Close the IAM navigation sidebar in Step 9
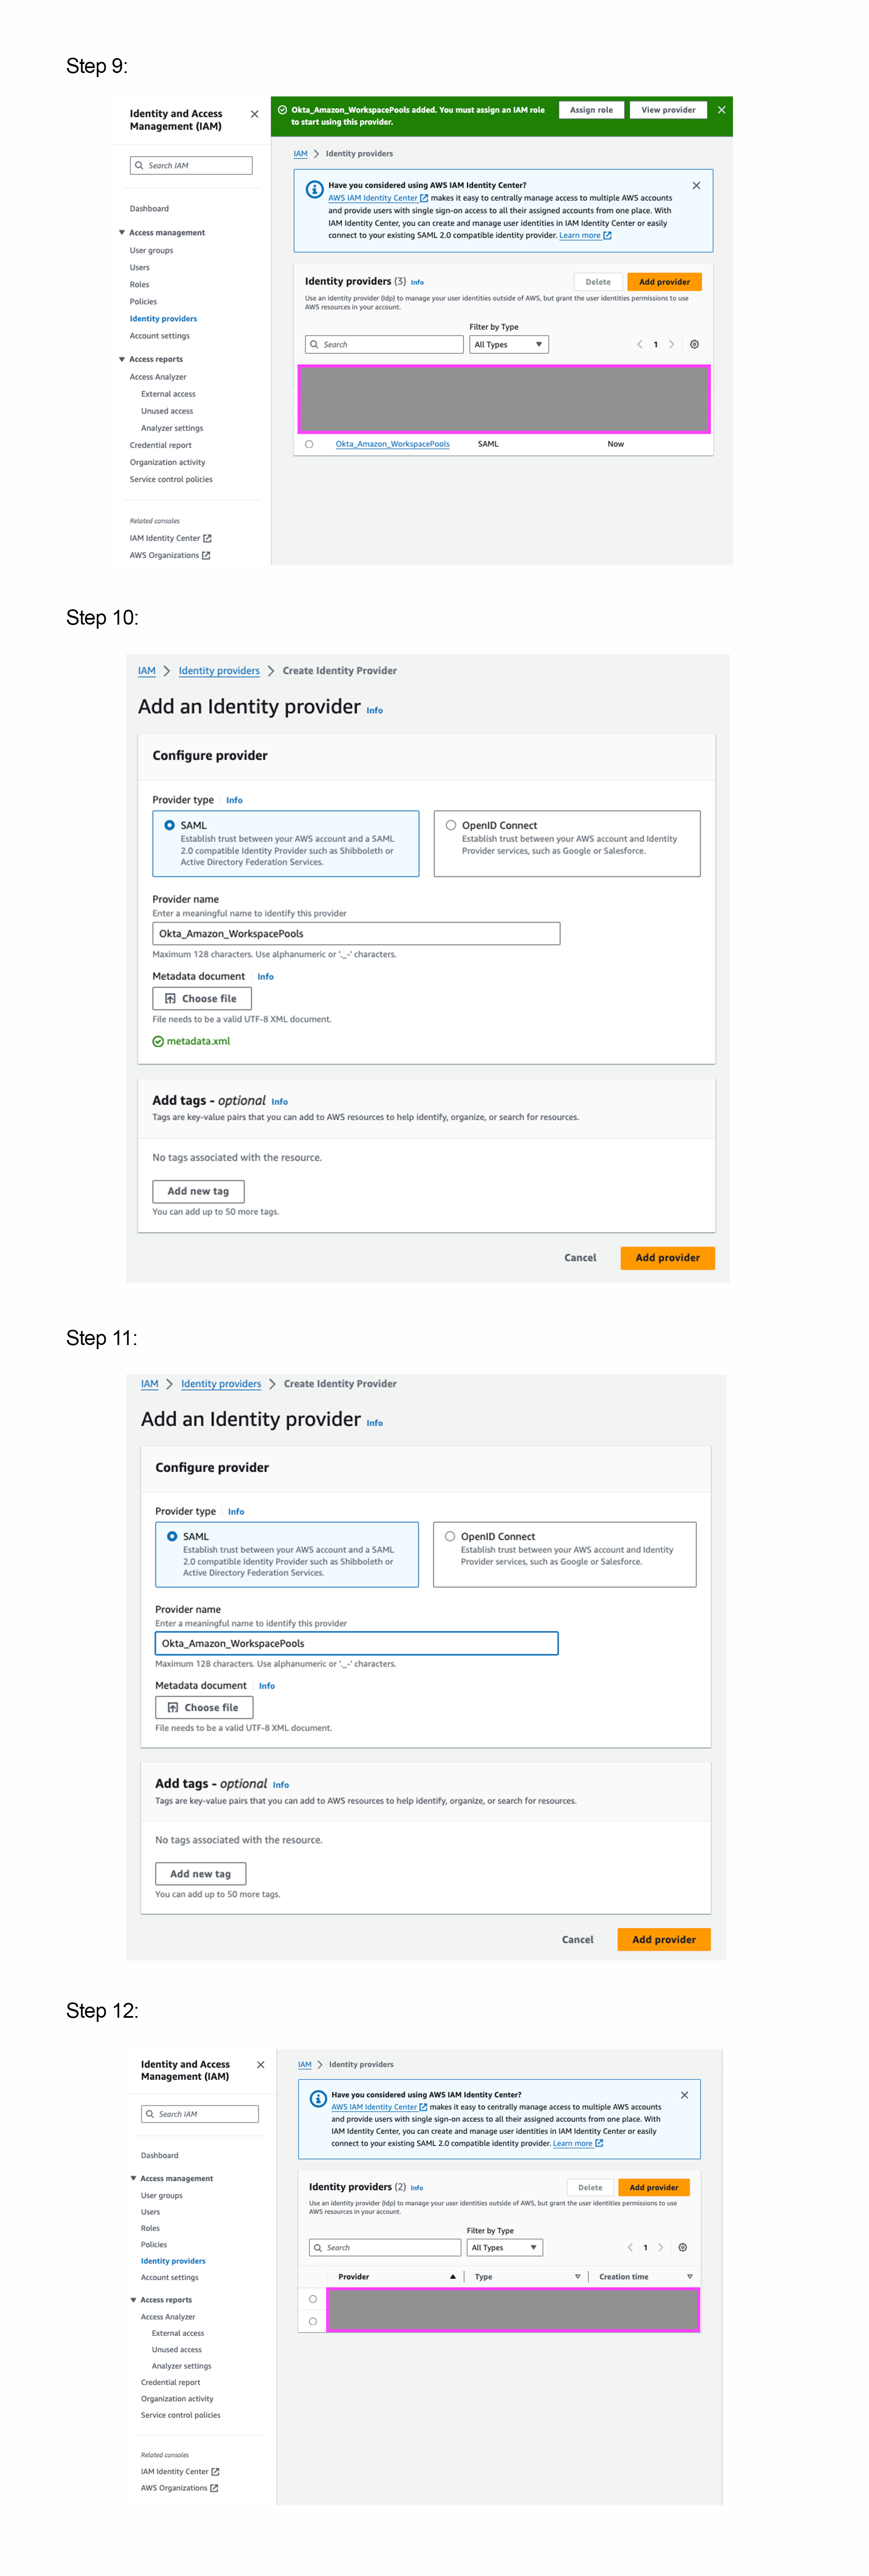Image resolution: width=869 pixels, height=2576 pixels. click(x=254, y=114)
